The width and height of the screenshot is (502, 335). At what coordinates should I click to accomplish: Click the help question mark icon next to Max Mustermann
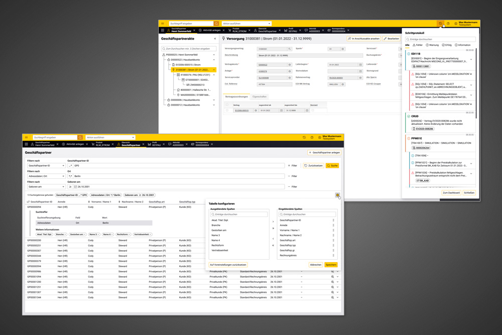pyautogui.click(x=448, y=24)
